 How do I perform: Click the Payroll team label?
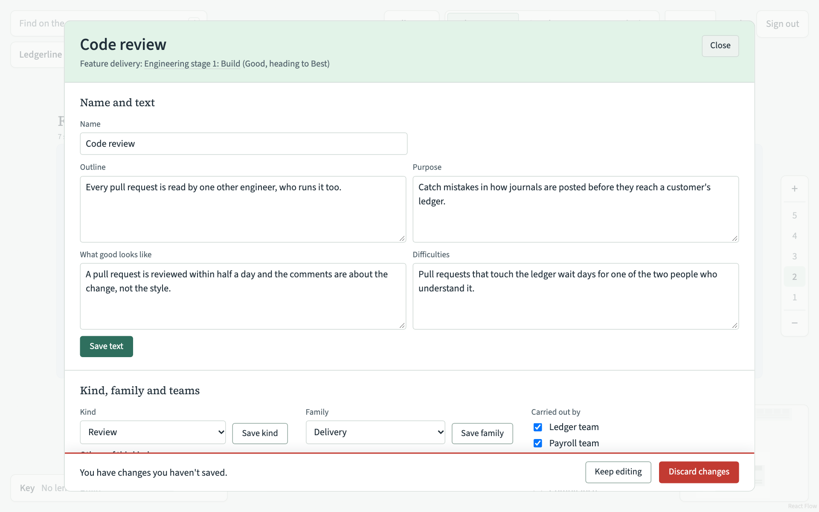pos(574,443)
